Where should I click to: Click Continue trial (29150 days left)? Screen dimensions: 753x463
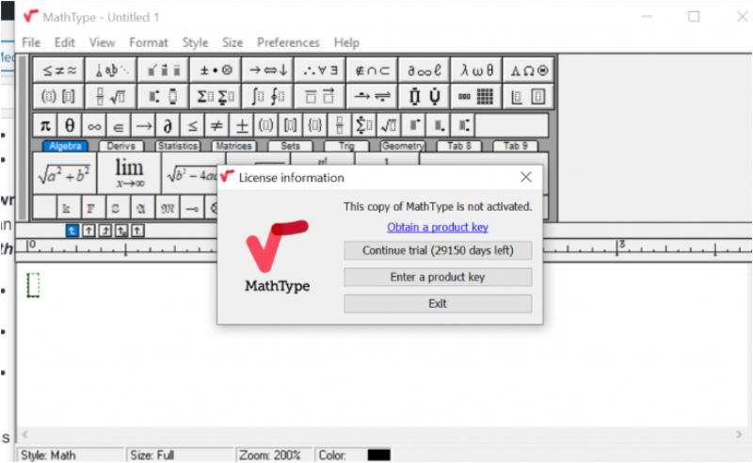coord(438,250)
